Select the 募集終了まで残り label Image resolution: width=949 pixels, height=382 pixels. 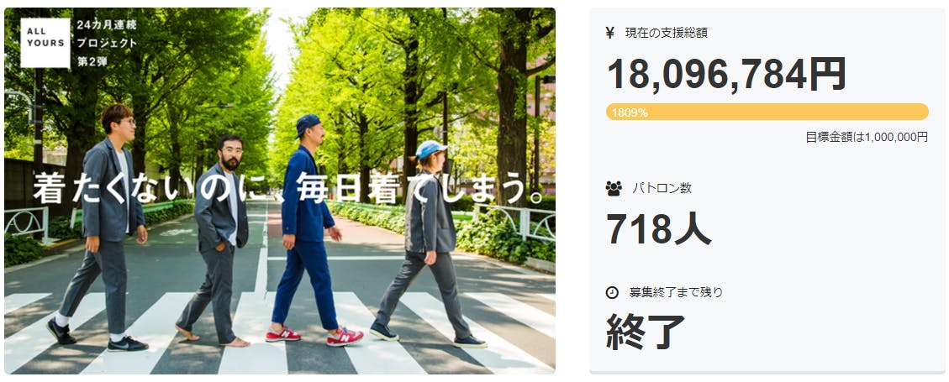[676, 292]
